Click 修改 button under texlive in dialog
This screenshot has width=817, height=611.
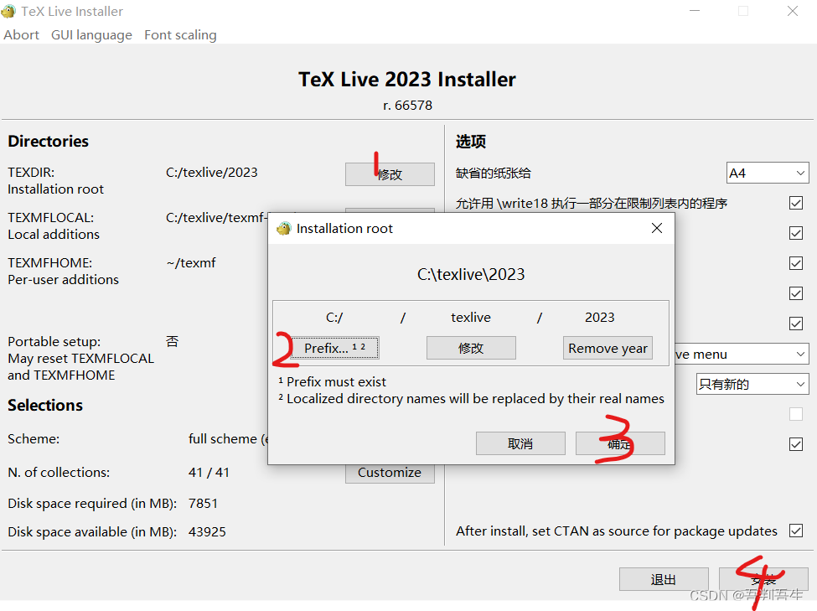[471, 348]
